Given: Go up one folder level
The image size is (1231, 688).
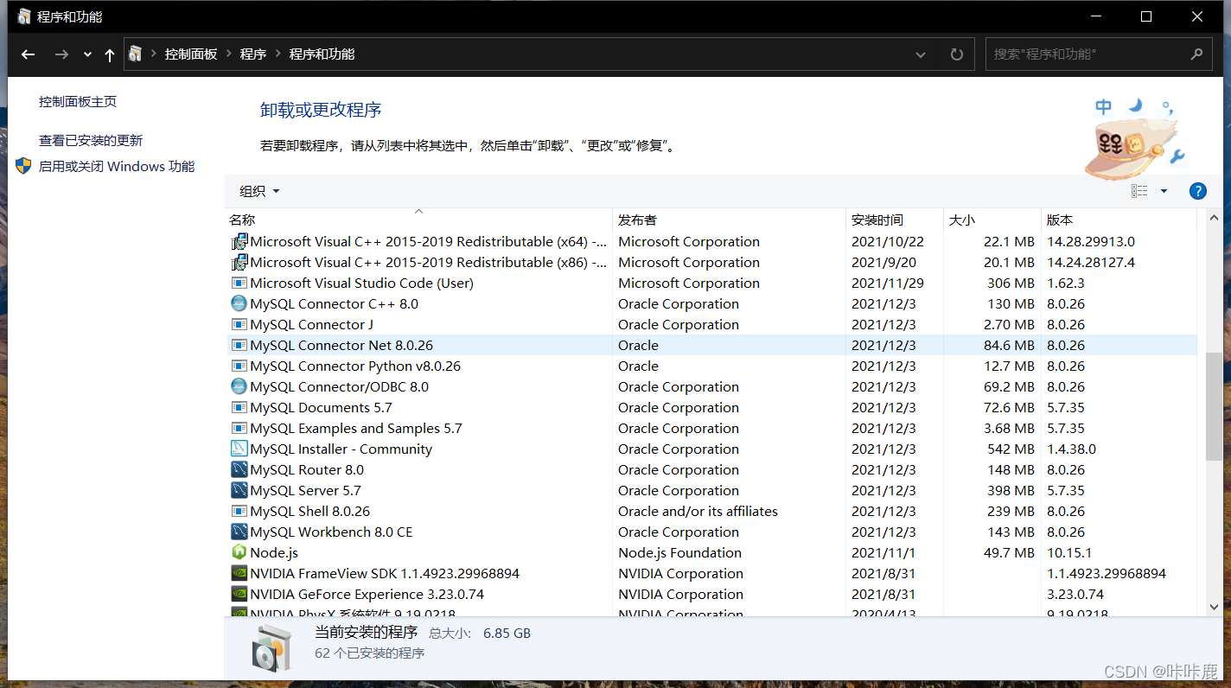Looking at the screenshot, I should pyautogui.click(x=110, y=54).
